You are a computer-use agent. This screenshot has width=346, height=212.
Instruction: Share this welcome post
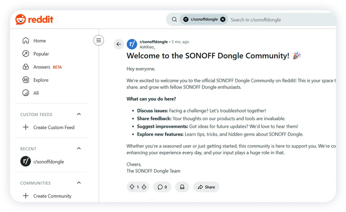pyautogui.click(x=206, y=187)
